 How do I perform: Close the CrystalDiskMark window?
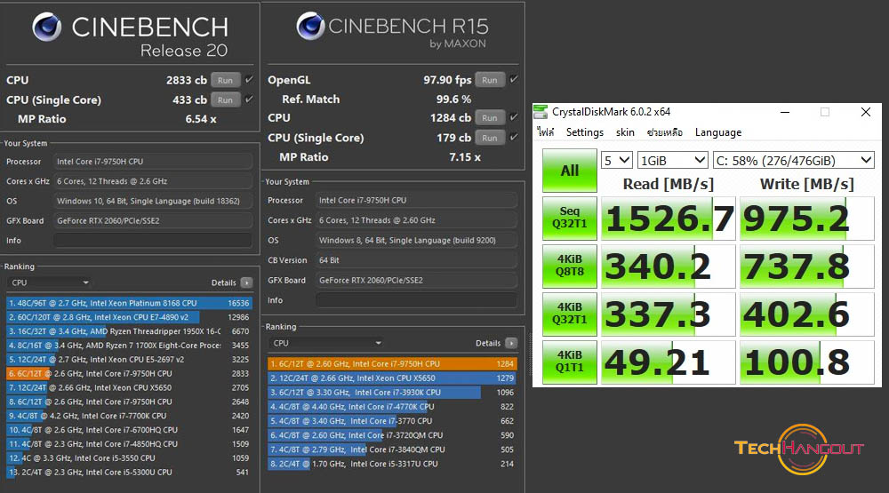[866, 112]
